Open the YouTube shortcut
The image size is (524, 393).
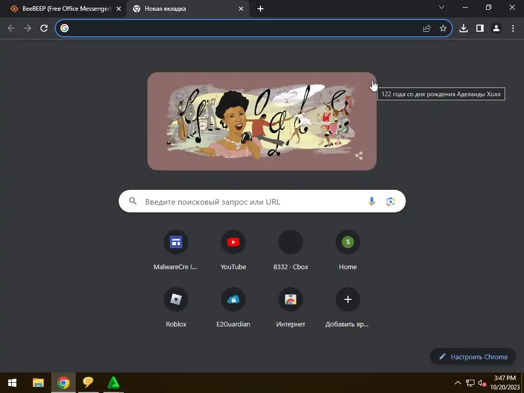coord(233,250)
